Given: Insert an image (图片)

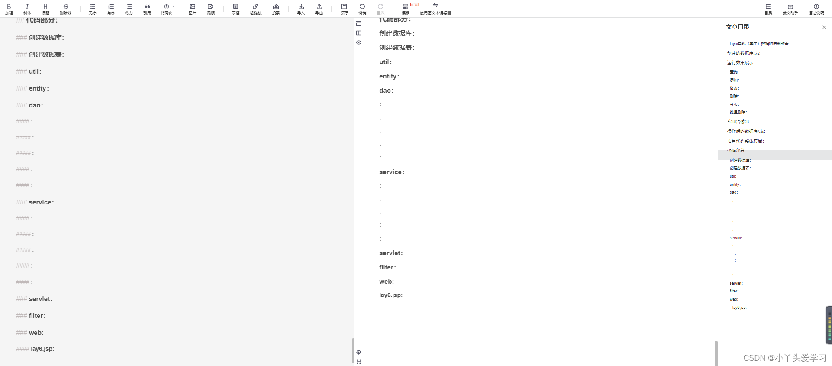Looking at the screenshot, I should [192, 9].
